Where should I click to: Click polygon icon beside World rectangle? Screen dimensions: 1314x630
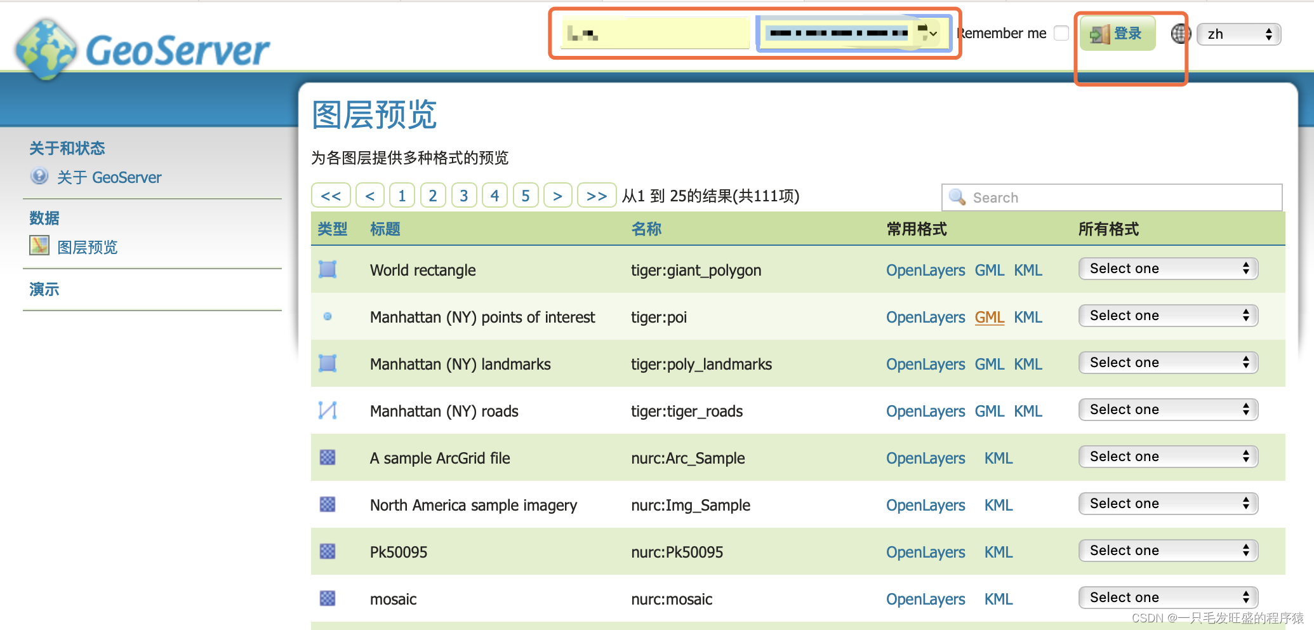click(328, 269)
